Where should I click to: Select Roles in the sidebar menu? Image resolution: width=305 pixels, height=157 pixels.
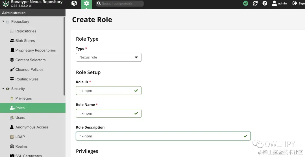[20, 108]
